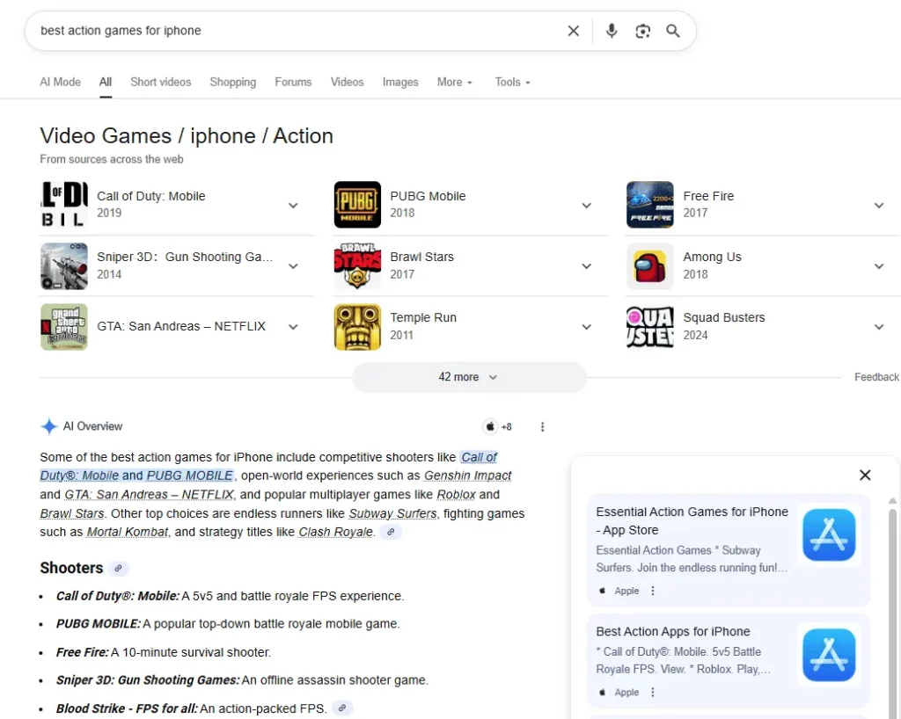Open Temple Run game icon
The image size is (901, 719).
pos(357,326)
